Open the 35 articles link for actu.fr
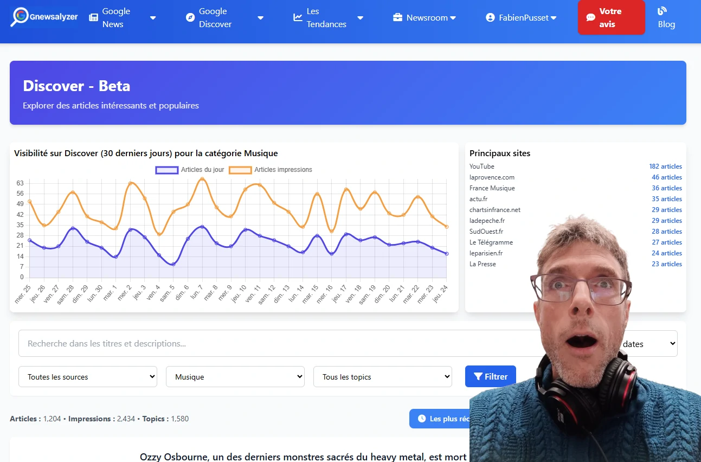Image resolution: width=701 pixels, height=462 pixels. pyautogui.click(x=667, y=199)
